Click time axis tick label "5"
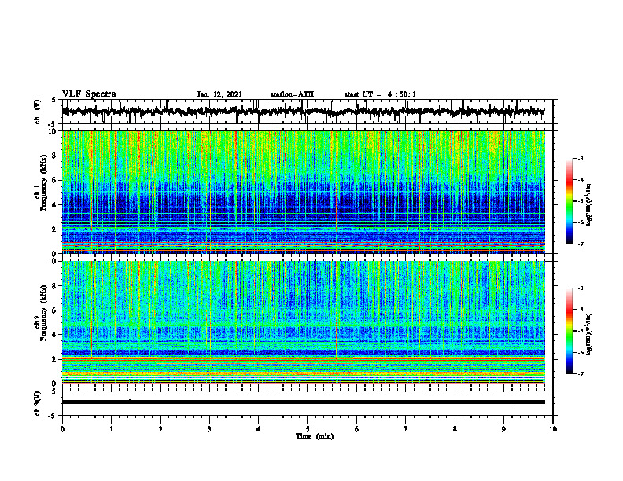Image resolution: width=623 pixels, height=481 pixels. [x=308, y=429]
